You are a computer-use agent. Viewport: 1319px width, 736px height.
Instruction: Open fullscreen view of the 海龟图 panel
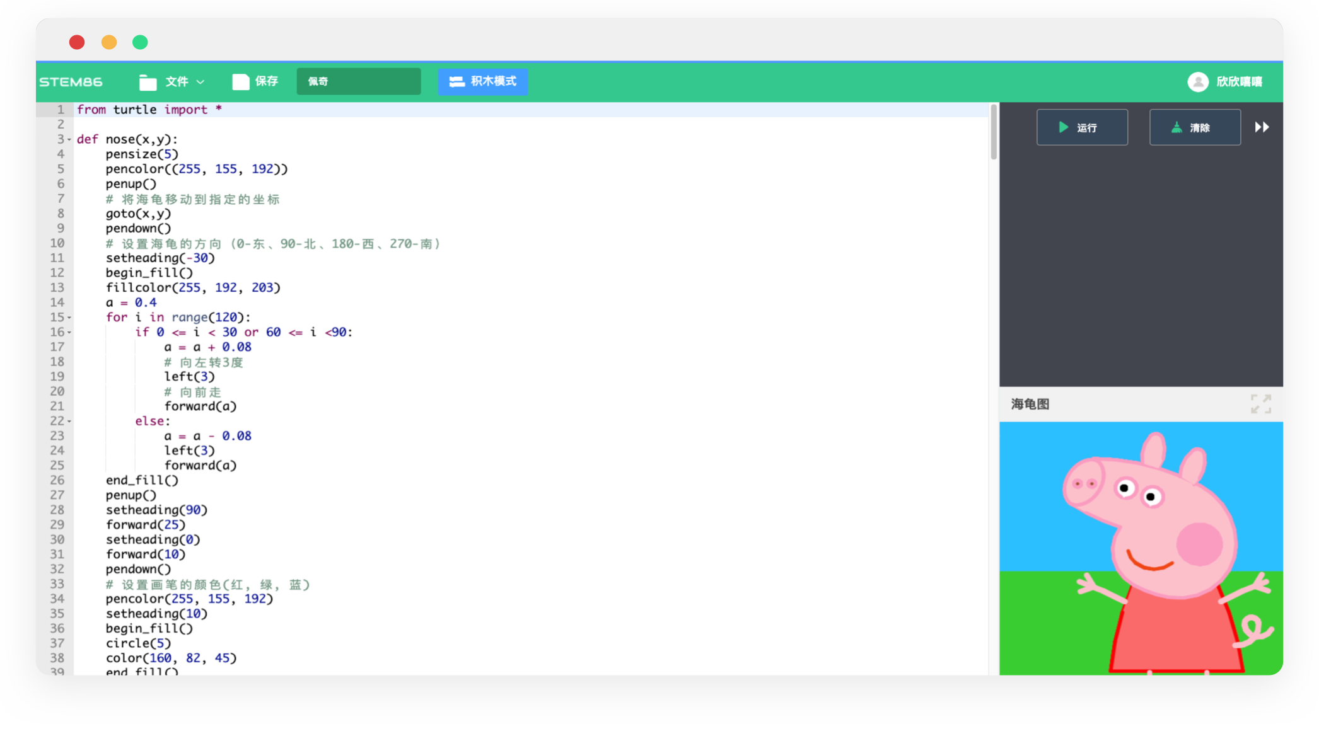[1260, 403]
